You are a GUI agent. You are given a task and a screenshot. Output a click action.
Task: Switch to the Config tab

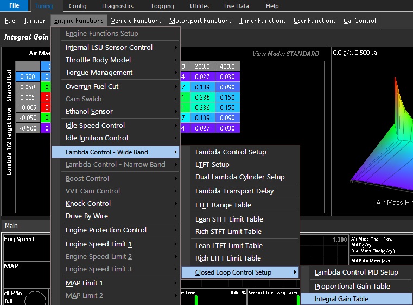pos(78,6)
